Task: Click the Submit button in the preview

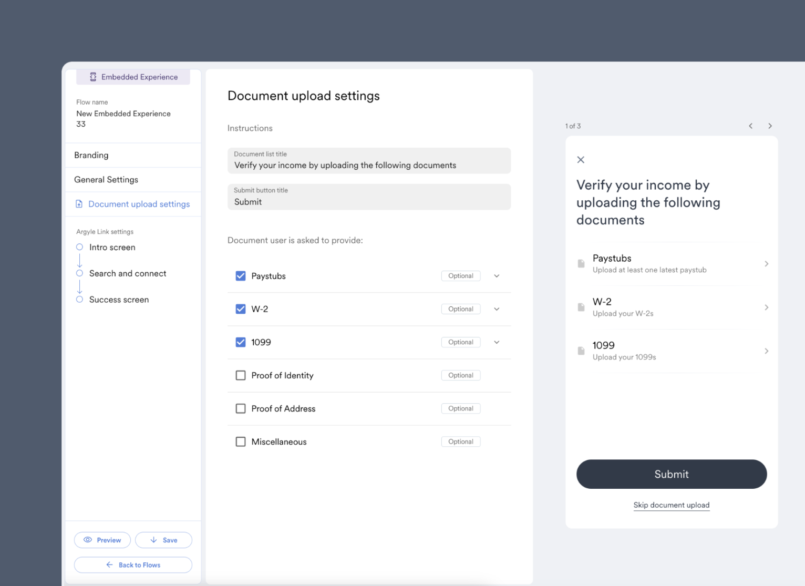Action: click(x=672, y=474)
